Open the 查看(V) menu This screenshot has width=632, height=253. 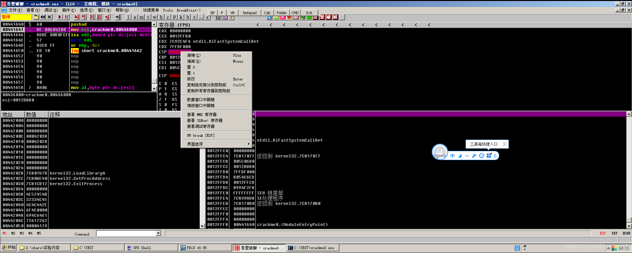33,10
